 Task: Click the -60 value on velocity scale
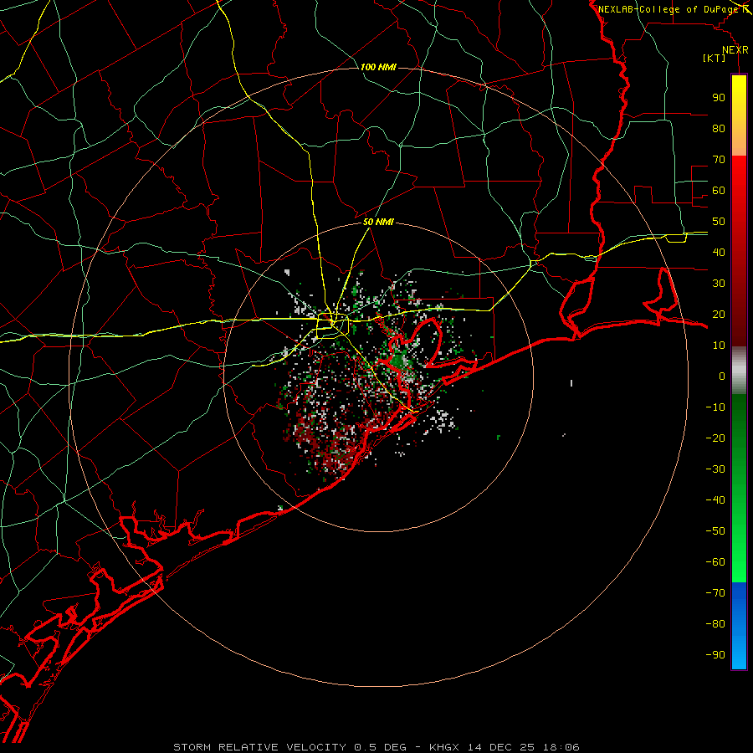[715, 562]
